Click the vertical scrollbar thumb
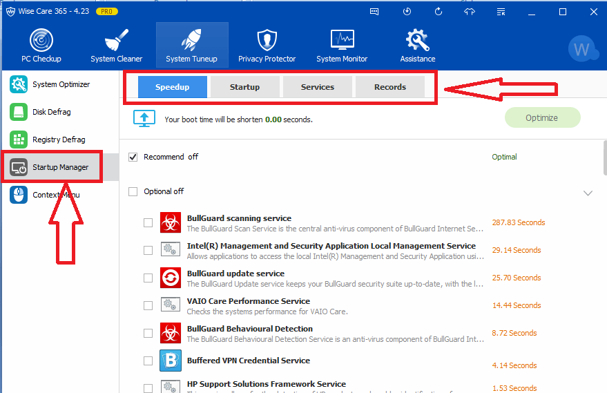 pos(605,158)
